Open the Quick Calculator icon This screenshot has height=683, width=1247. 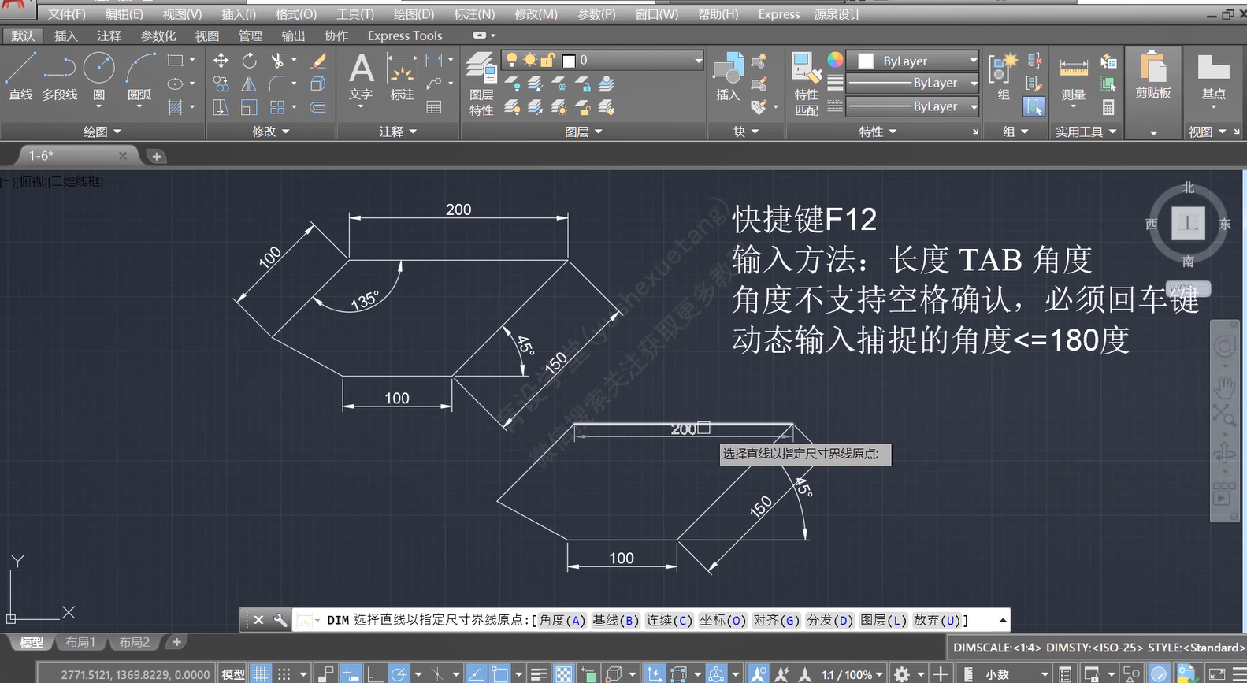tap(1108, 107)
